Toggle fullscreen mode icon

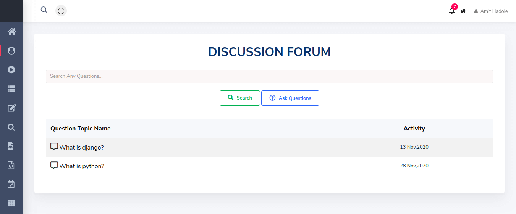point(61,11)
